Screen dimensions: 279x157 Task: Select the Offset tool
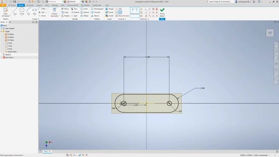pos(84,16)
